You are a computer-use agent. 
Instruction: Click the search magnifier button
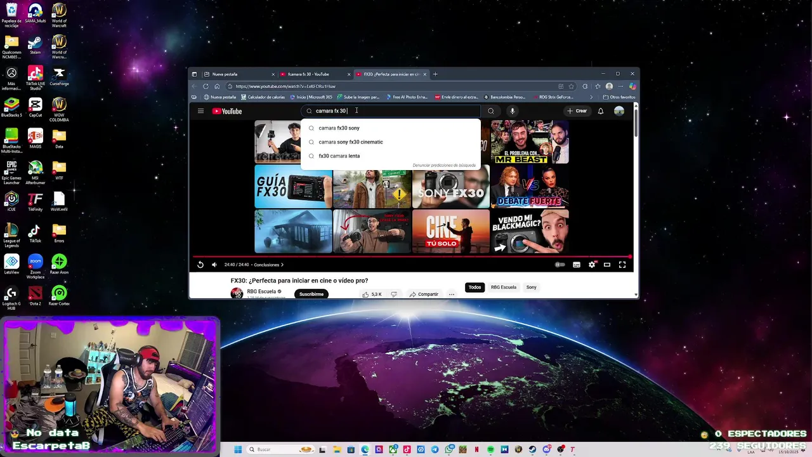[x=490, y=111]
